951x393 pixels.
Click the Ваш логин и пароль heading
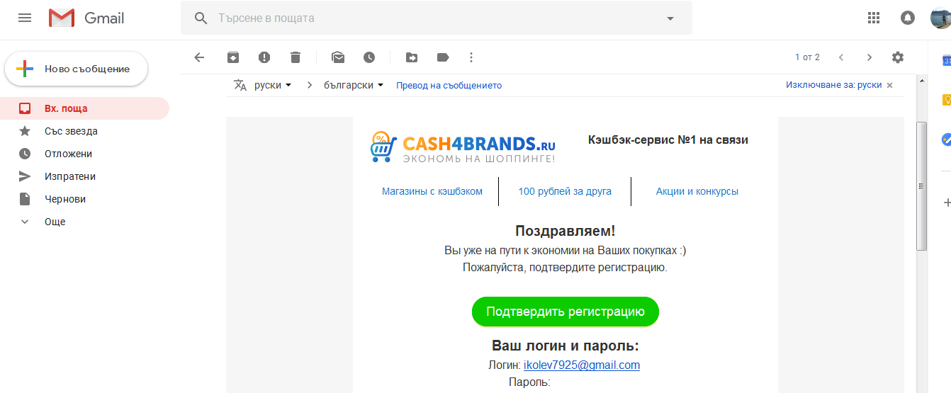(x=565, y=346)
